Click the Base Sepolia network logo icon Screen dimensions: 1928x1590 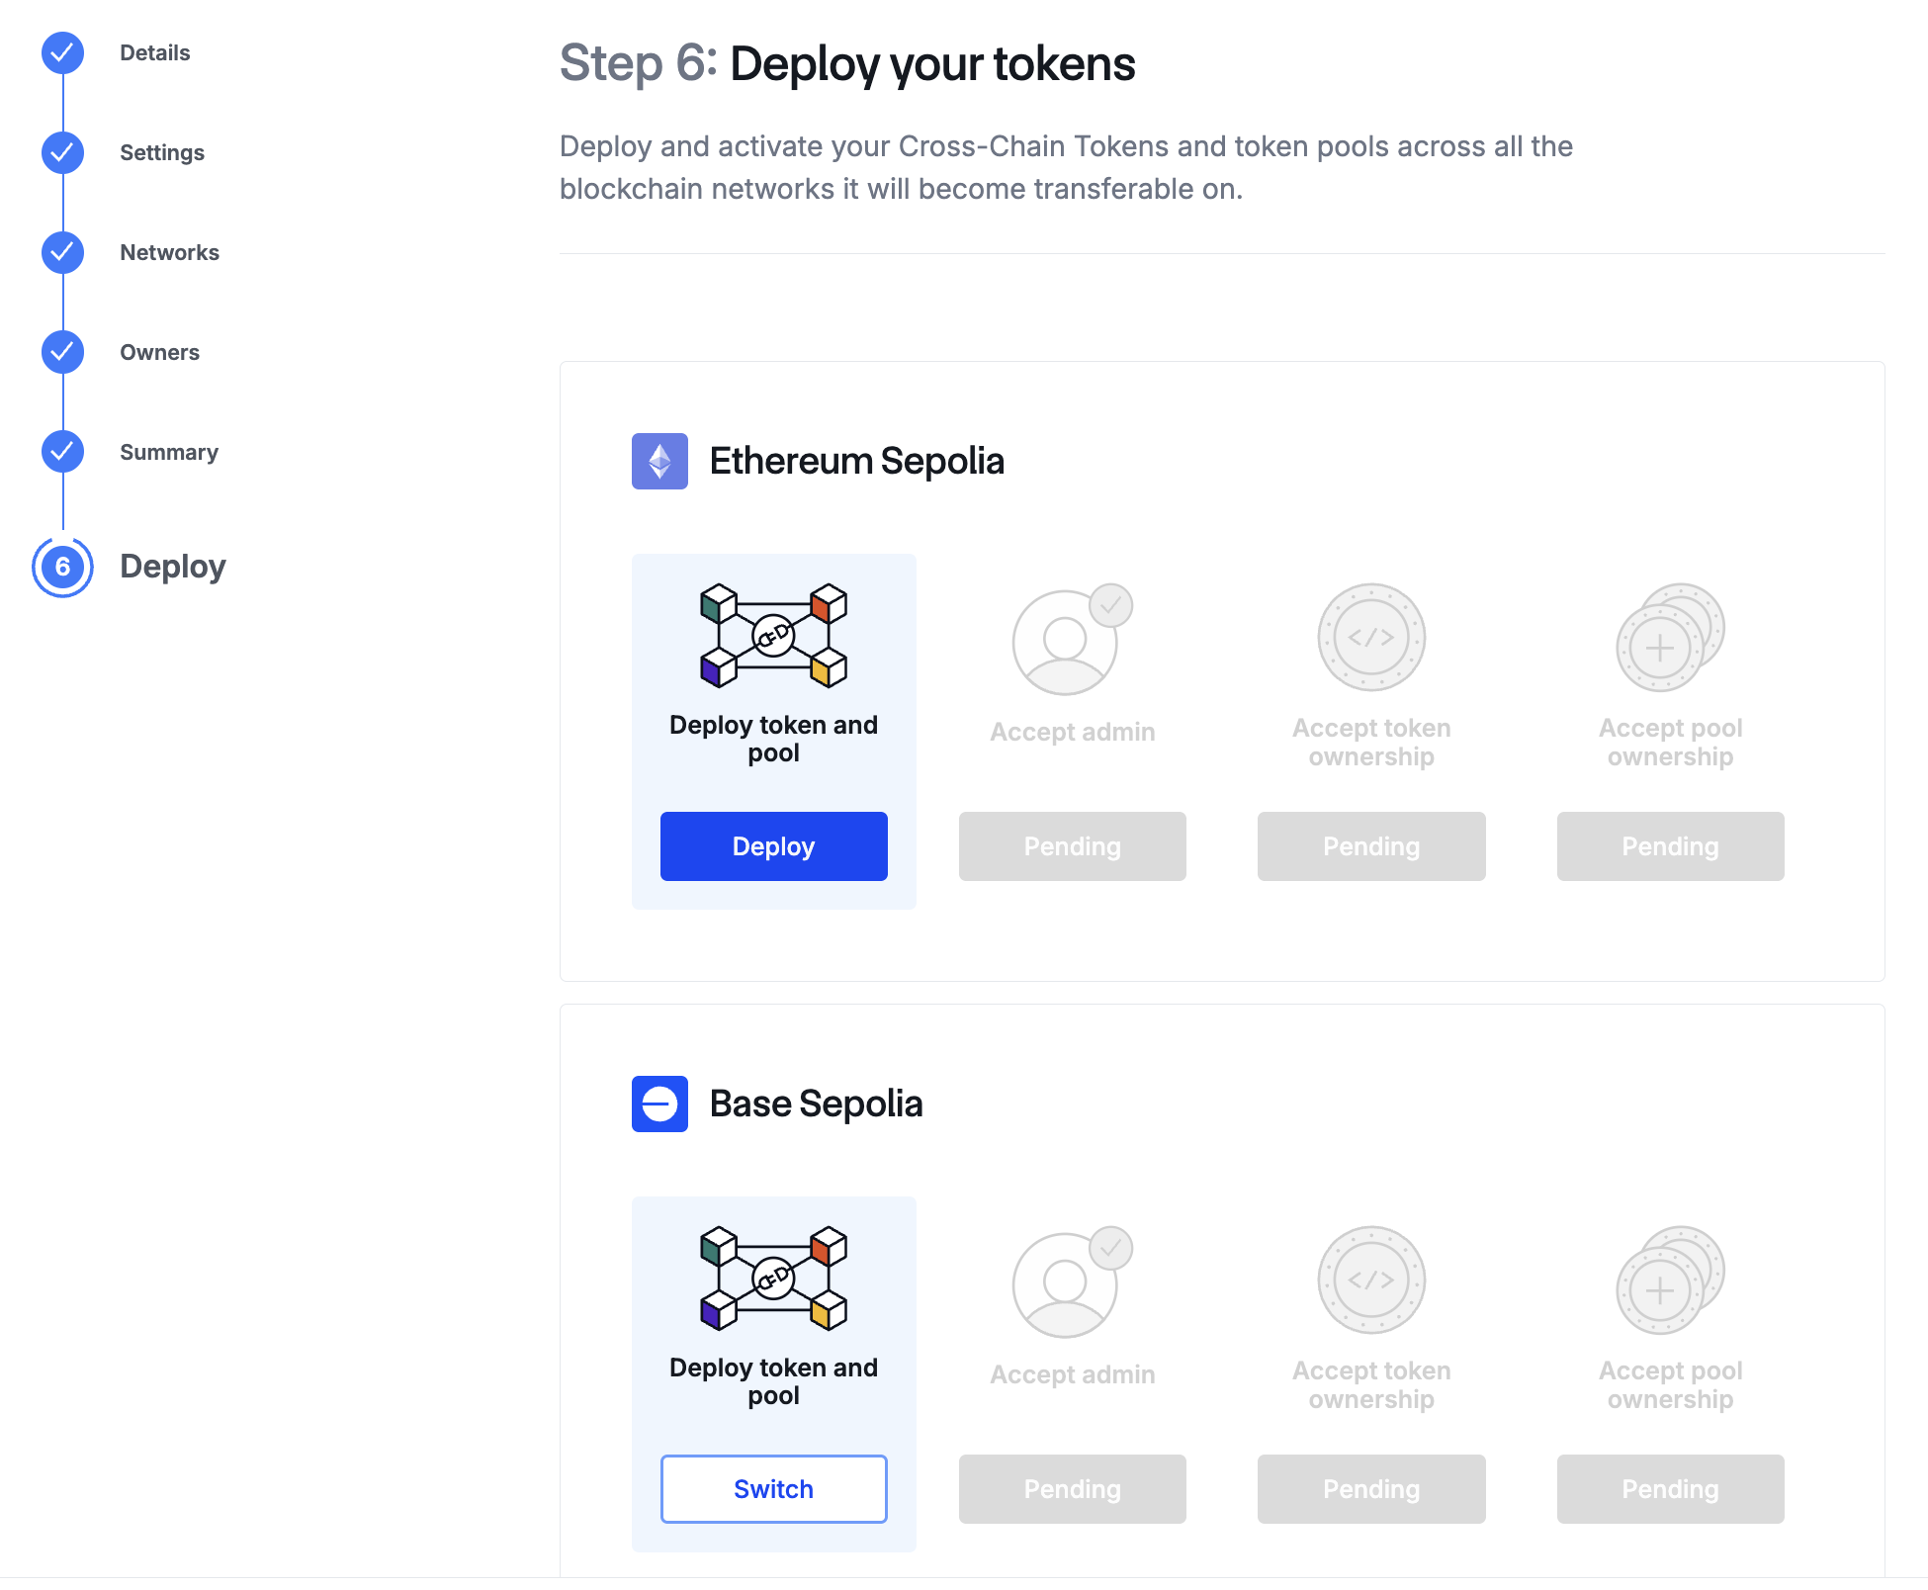coord(658,1104)
